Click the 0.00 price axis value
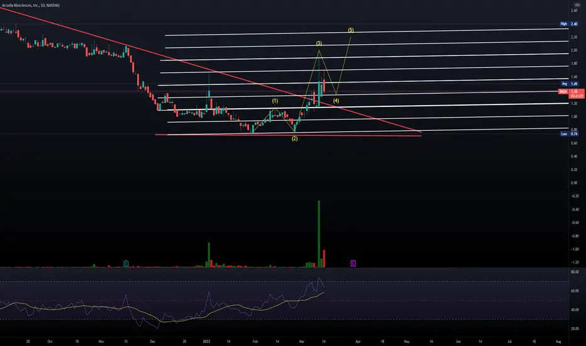This screenshot has height=346, width=586. 574,183
